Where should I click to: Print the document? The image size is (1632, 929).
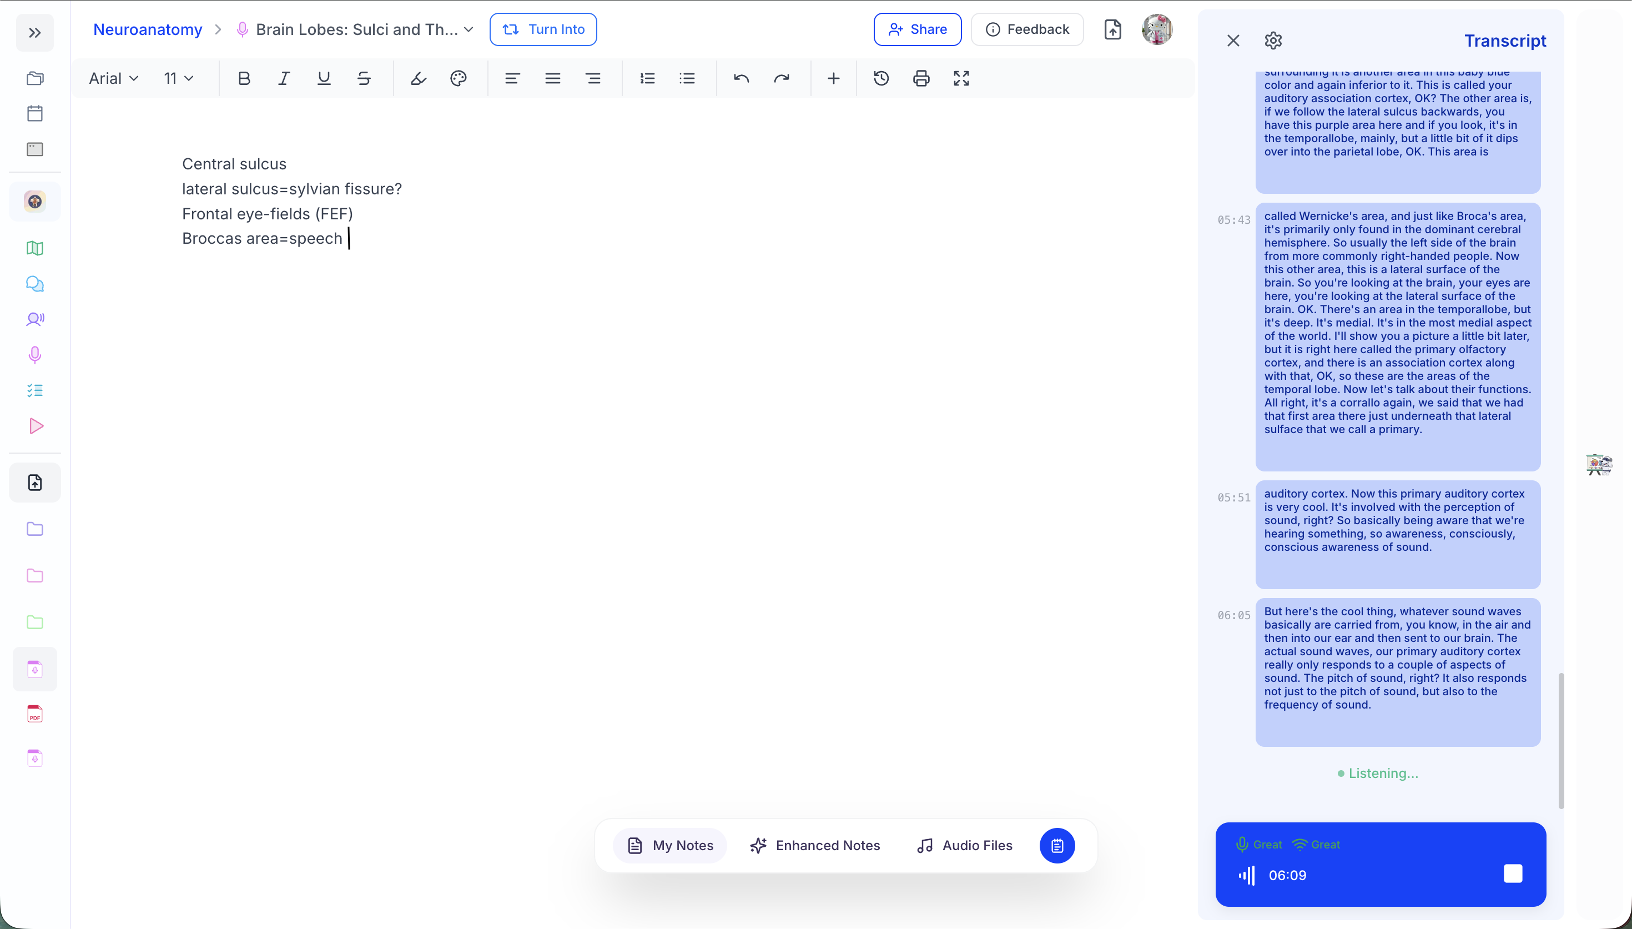coord(921,78)
